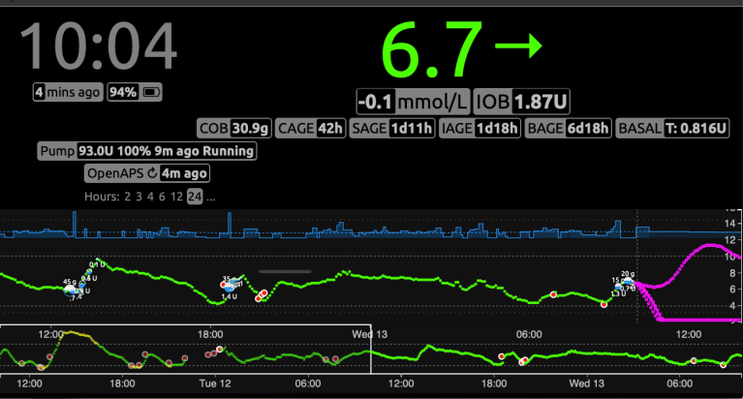Select the 2 hours view

[x=128, y=197]
